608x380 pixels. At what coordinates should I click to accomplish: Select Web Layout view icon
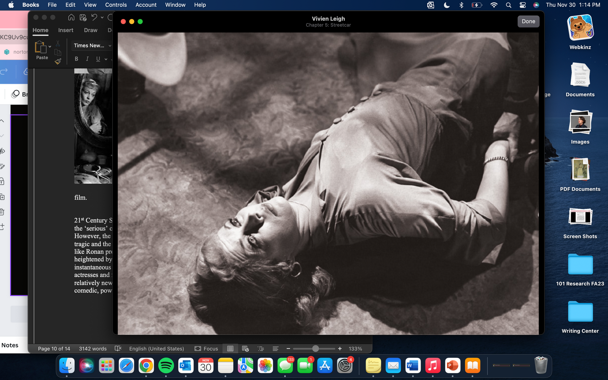click(x=246, y=349)
